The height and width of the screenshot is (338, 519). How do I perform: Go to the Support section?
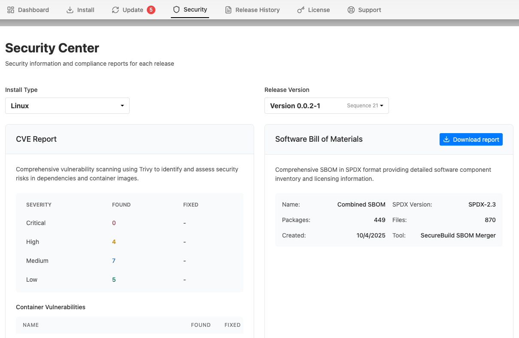364,9
